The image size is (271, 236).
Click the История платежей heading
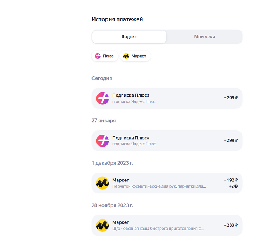pyautogui.click(x=117, y=19)
